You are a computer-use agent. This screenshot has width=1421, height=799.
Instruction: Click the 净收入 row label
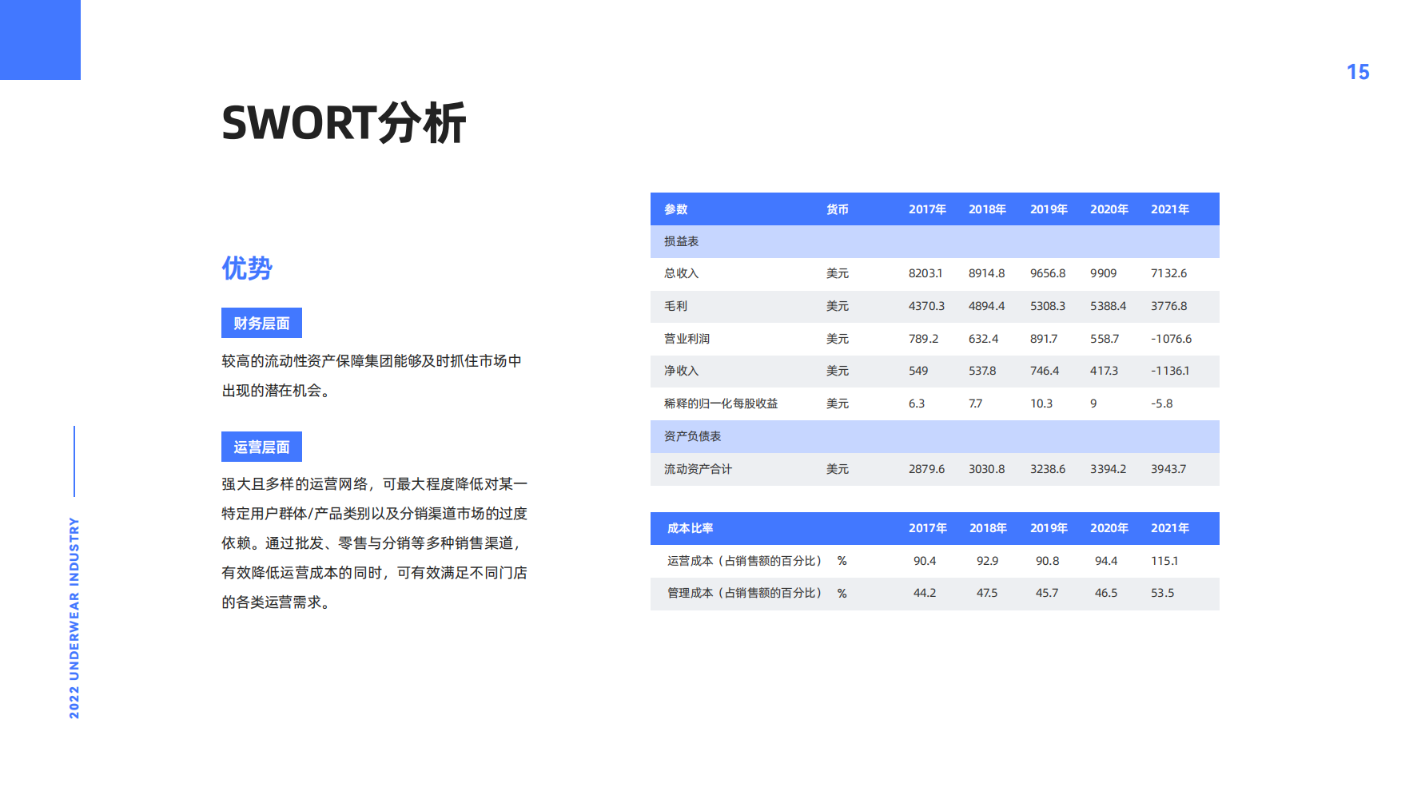pos(681,371)
